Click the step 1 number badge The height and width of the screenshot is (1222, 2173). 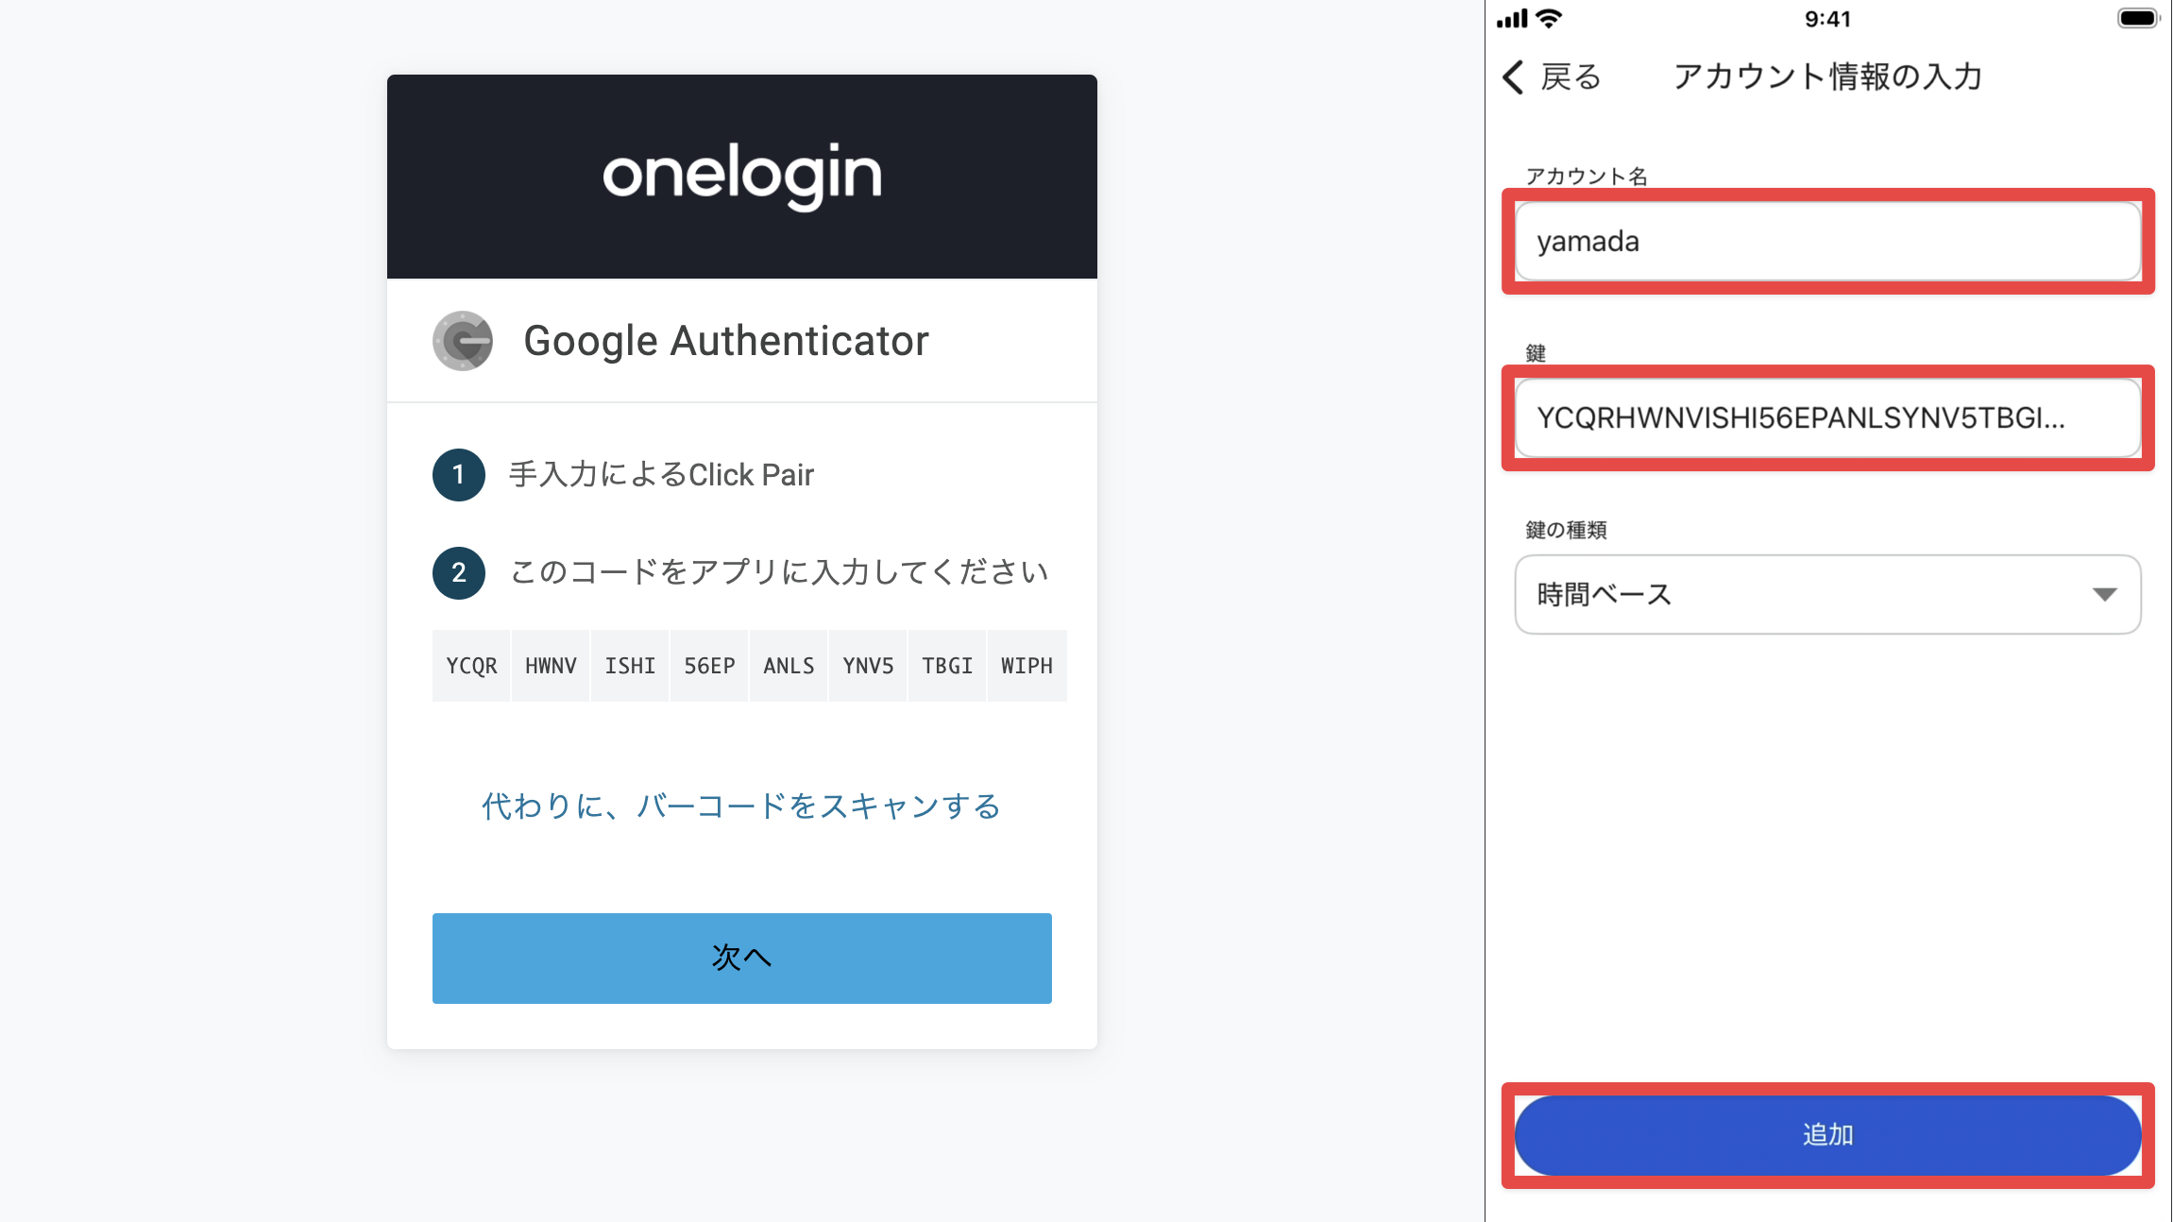tap(459, 475)
